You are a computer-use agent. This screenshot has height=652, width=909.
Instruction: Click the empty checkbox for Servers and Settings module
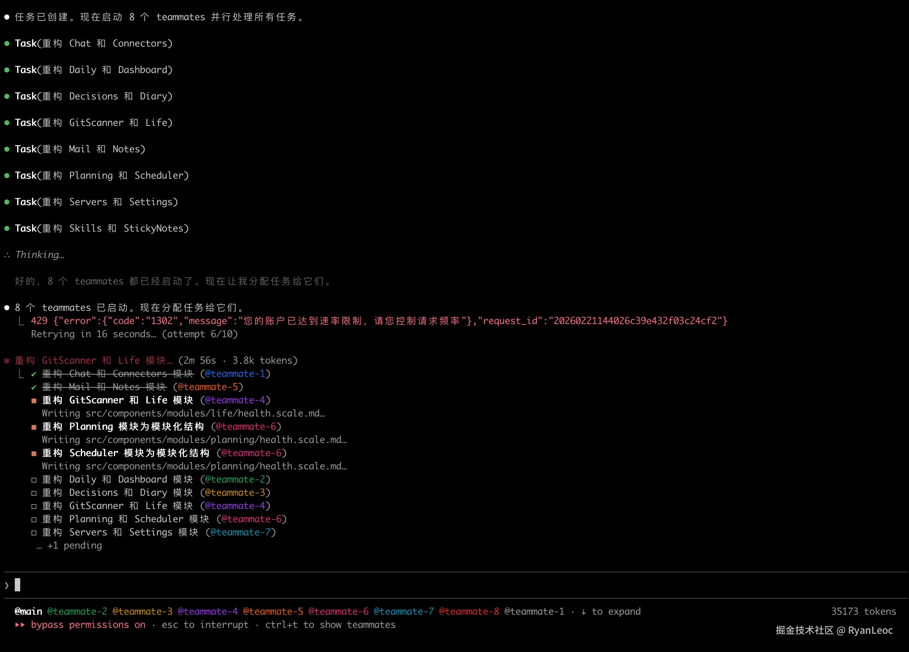point(34,533)
